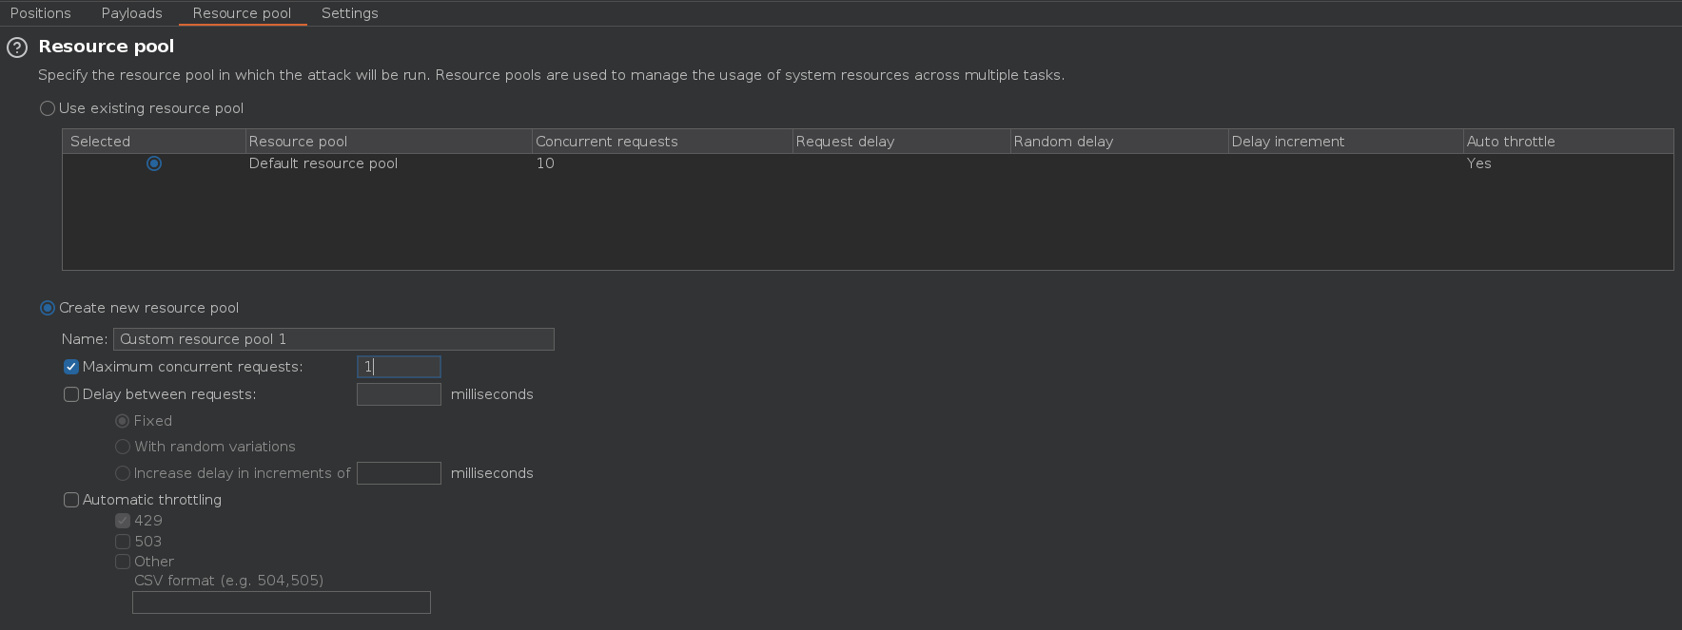Open the Positions tab
This screenshot has width=1682, height=630.
(x=41, y=13)
